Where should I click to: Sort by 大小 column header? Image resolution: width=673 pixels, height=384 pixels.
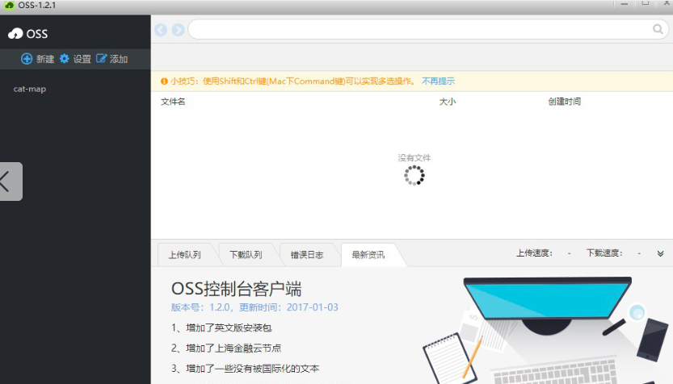click(448, 102)
